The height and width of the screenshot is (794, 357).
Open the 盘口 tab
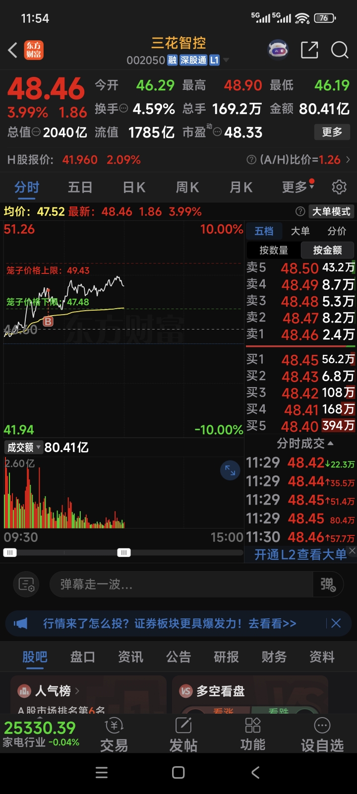coord(82,657)
